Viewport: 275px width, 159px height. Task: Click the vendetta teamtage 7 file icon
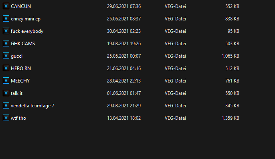click(x=6, y=105)
